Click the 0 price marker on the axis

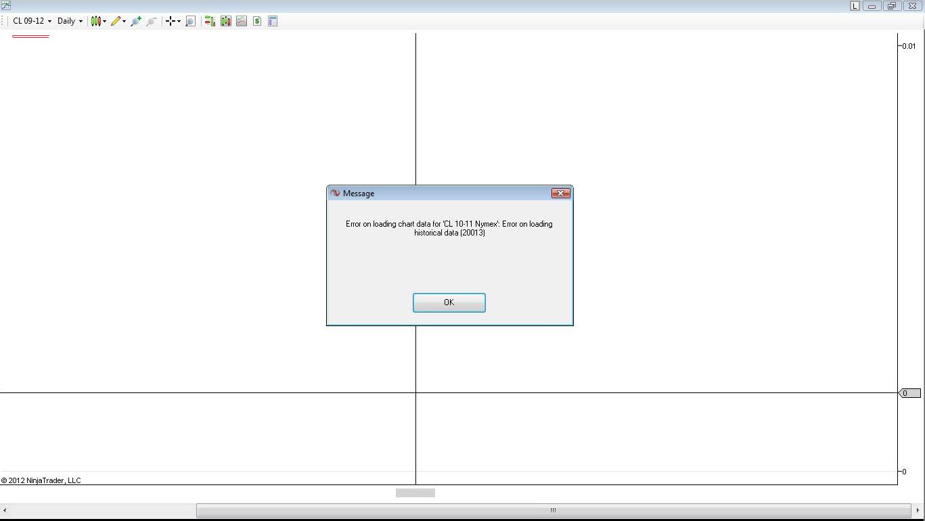(x=909, y=393)
